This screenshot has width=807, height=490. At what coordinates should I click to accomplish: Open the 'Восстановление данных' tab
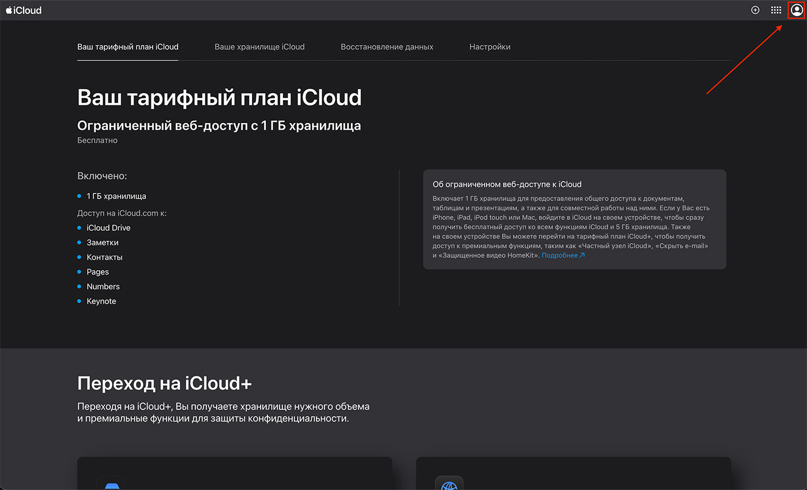point(387,47)
